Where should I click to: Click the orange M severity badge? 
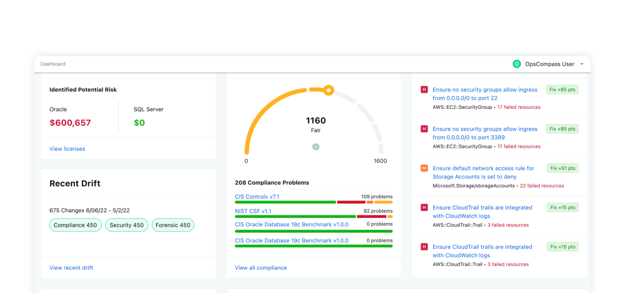424,168
